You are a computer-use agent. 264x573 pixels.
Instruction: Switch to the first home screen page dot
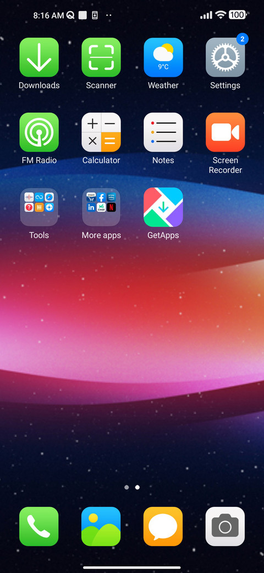coord(127,487)
